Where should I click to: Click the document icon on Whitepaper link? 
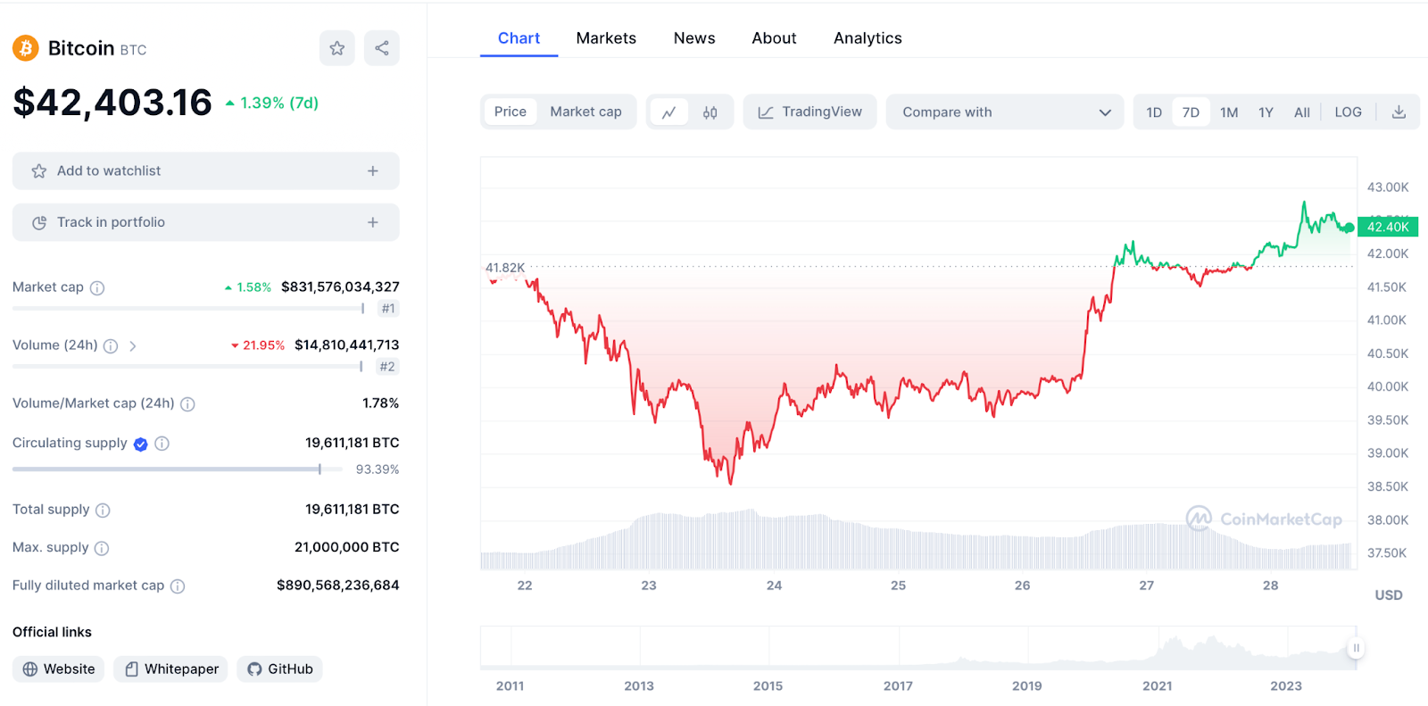coord(132,669)
